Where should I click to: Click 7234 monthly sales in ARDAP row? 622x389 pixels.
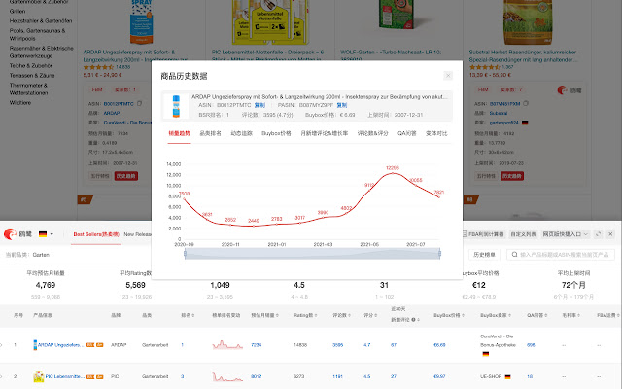click(257, 345)
